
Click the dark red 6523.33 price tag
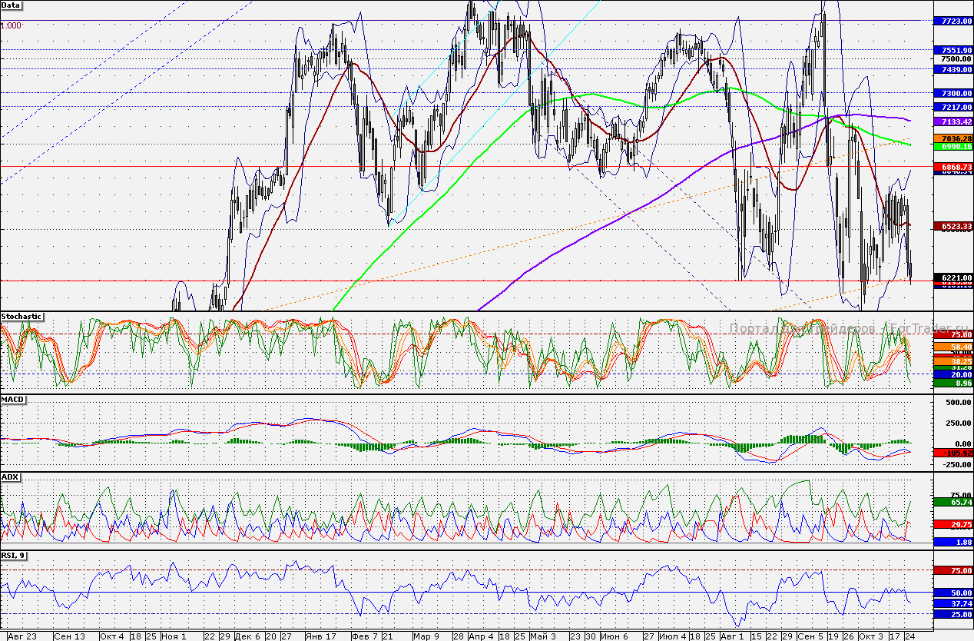pyautogui.click(x=952, y=226)
